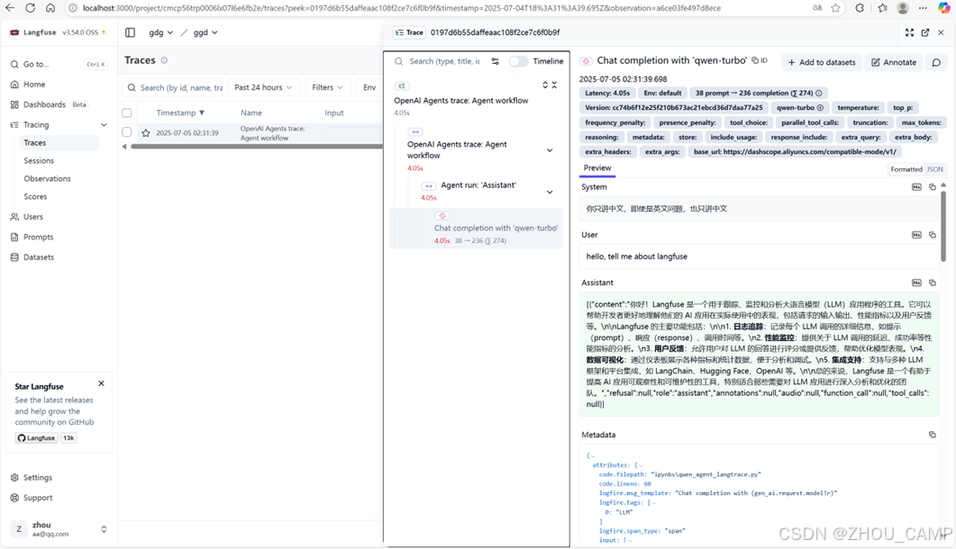
Task: Copy the User message
Action: point(933,235)
